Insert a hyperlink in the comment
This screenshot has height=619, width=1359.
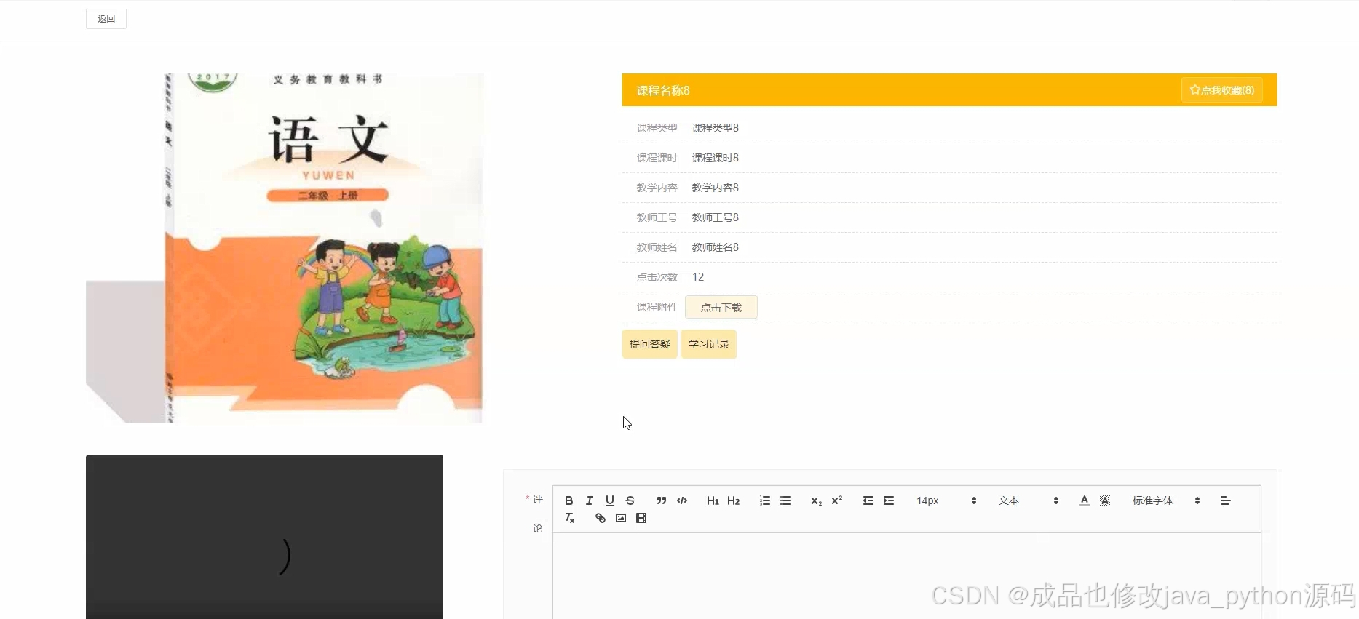point(600,518)
